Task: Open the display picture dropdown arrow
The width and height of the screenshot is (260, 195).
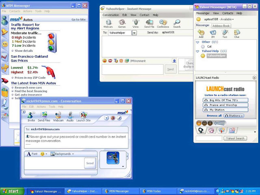Action: [123, 166]
